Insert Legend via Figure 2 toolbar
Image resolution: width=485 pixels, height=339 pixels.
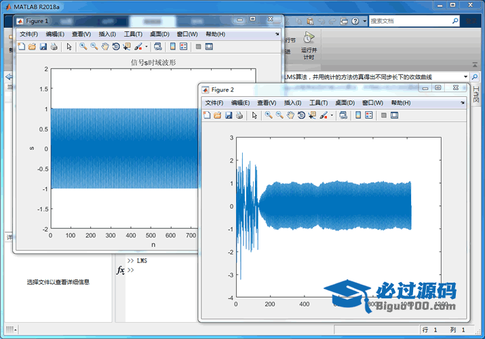tap(369, 115)
